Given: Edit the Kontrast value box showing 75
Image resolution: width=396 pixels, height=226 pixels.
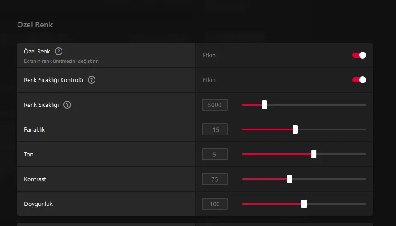Looking at the screenshot, I should pyautogui.click(x=215, y=179).
